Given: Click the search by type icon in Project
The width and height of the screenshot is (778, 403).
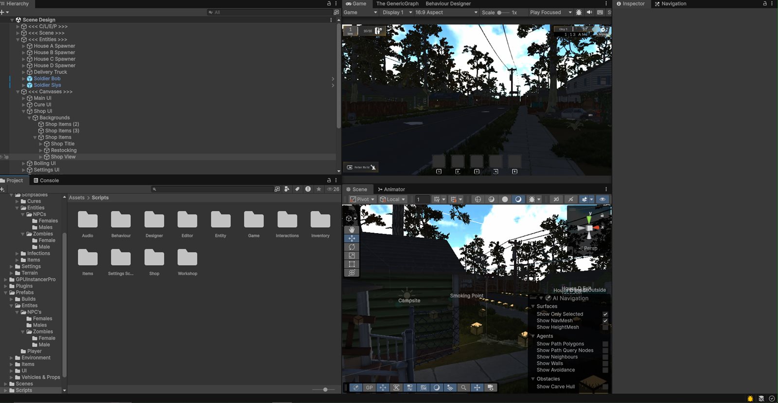Looking at the screenshot, I should 287,189.
